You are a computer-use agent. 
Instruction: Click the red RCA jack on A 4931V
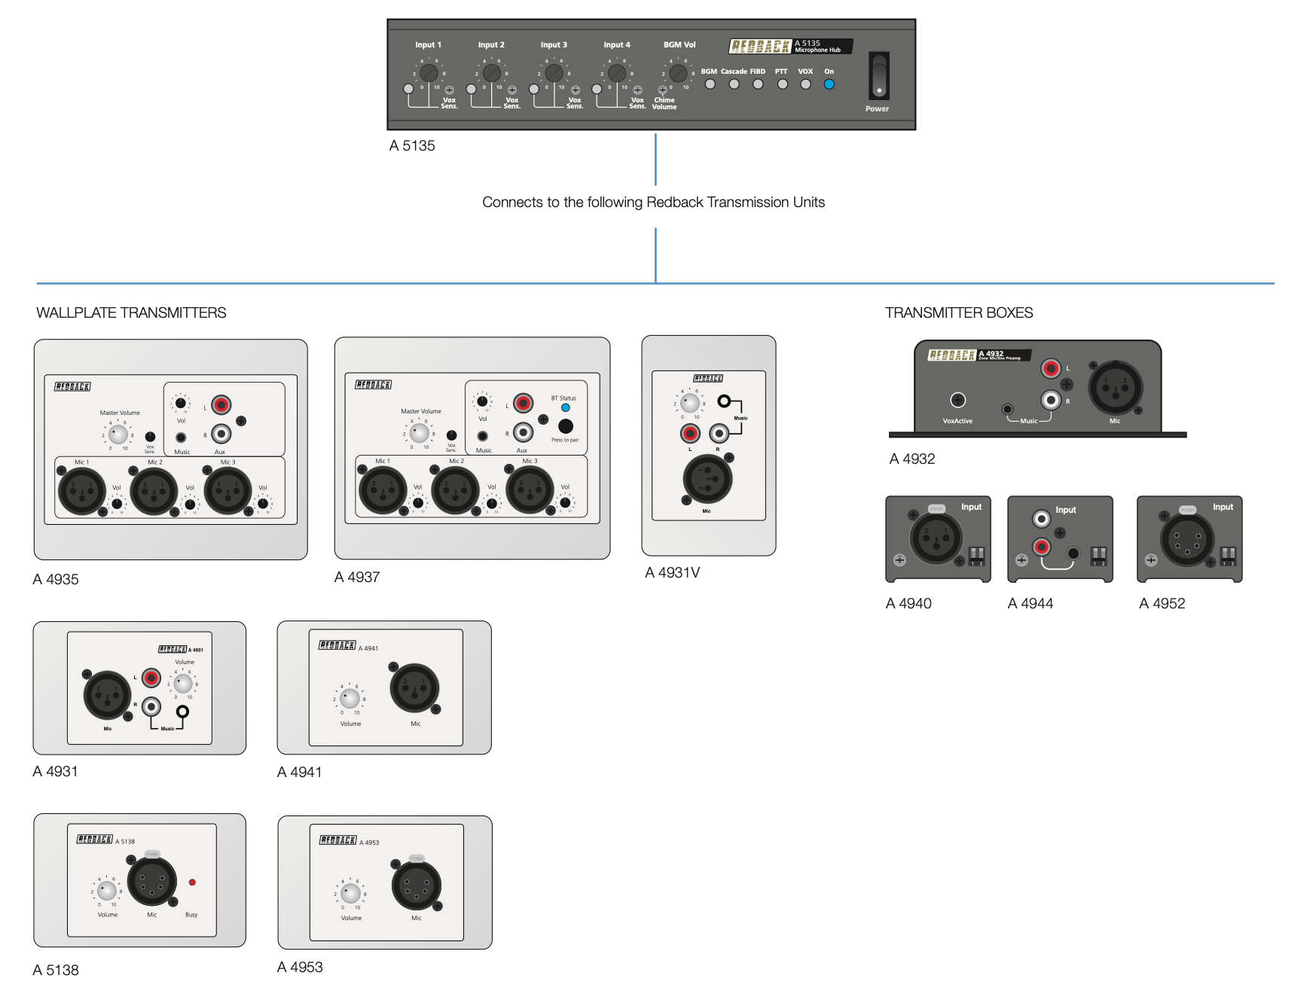click(x=690, y=433)
